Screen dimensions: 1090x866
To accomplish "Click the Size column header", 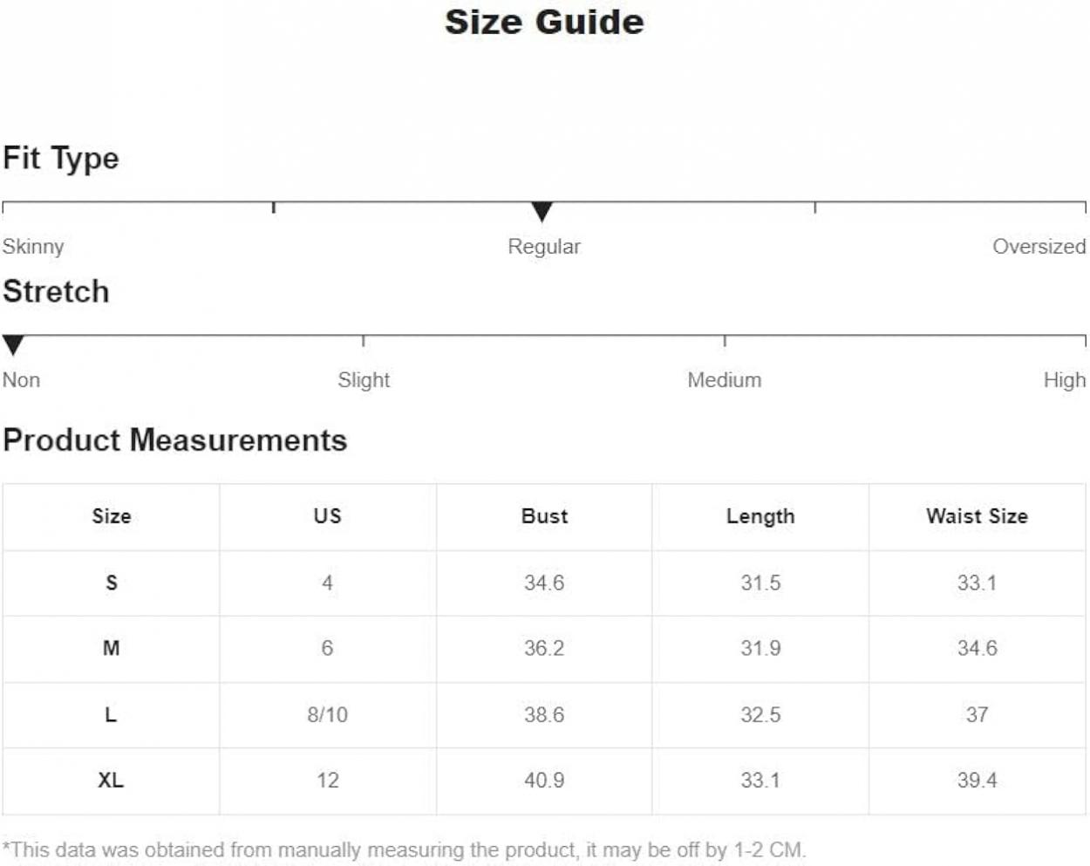I will pos(112,516).
